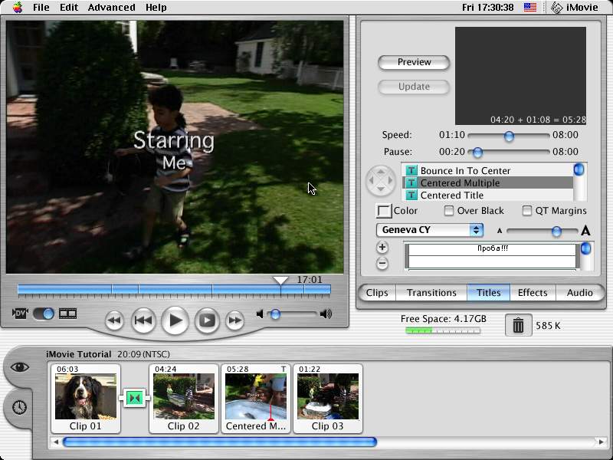Adjust the Pause slider
Image resolution: width=613 pixels, height=460 pixels.
tap(477, 152)
